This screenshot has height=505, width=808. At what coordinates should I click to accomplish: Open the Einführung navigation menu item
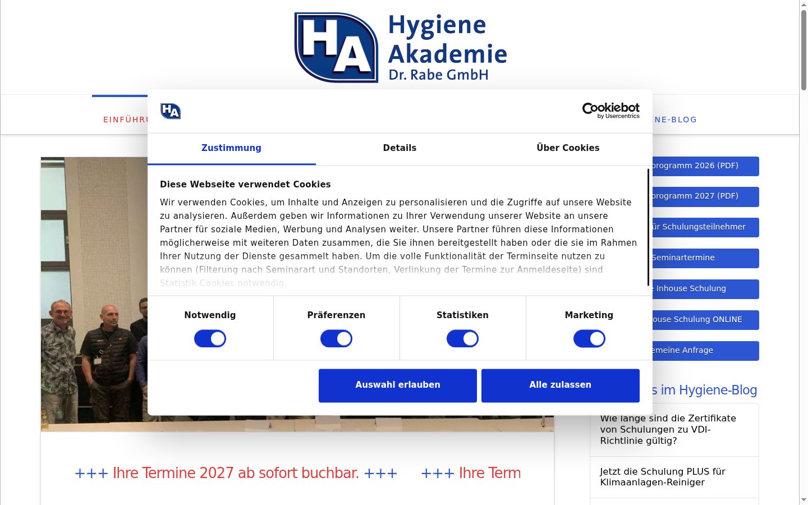[x=125, y=120]
